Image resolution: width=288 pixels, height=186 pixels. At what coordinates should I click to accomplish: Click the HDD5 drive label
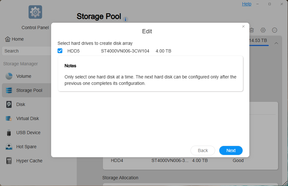[74, 51]
